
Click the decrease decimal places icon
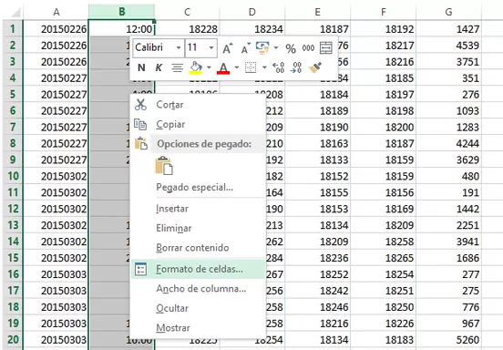point(296,67)
